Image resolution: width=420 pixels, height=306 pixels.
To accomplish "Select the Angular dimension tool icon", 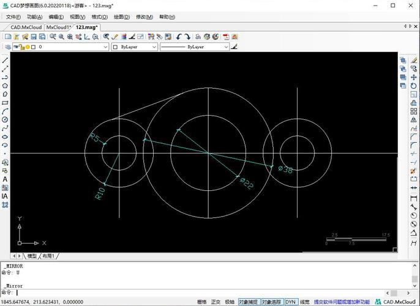I will pyautogui.click(x=414, y=233).
